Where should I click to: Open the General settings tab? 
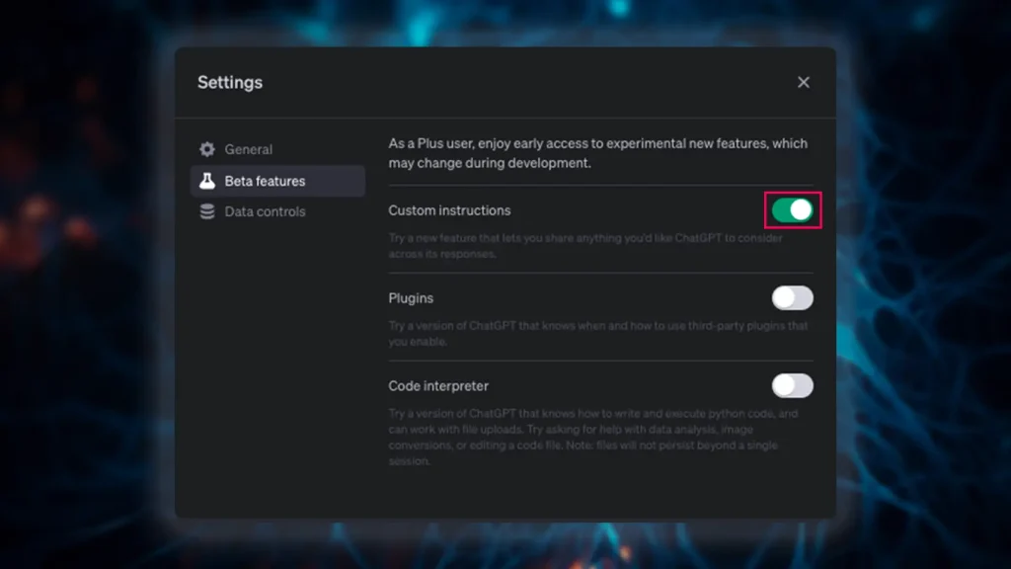[x=249, y=149]
